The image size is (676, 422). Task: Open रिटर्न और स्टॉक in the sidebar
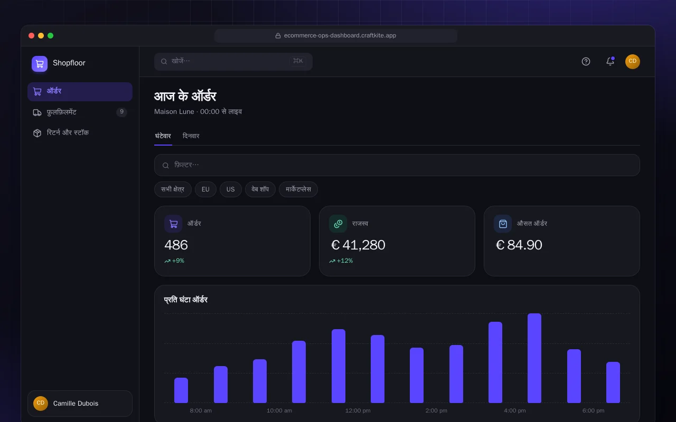(x=80, y=133)
